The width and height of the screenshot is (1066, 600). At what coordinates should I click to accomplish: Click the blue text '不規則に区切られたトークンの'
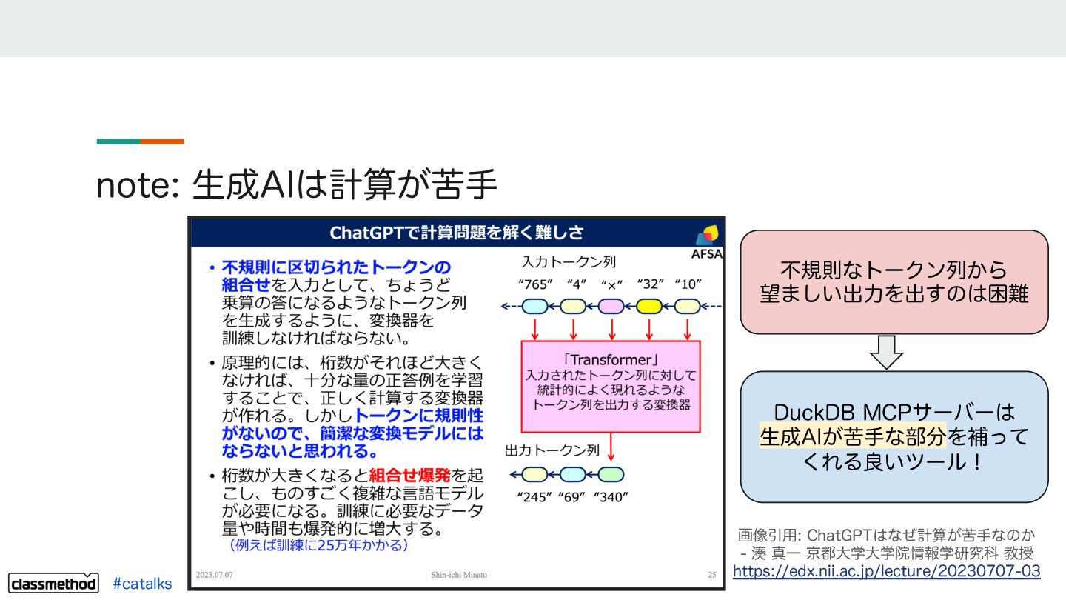tap(336, 267)
